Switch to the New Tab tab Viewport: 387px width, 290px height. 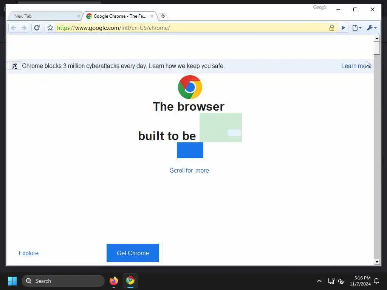point(45,16)
